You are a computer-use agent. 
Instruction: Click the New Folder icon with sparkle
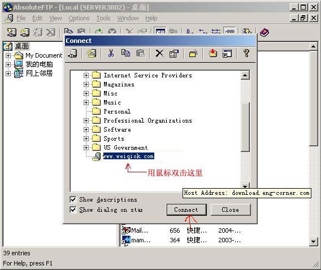pos(193,54)
